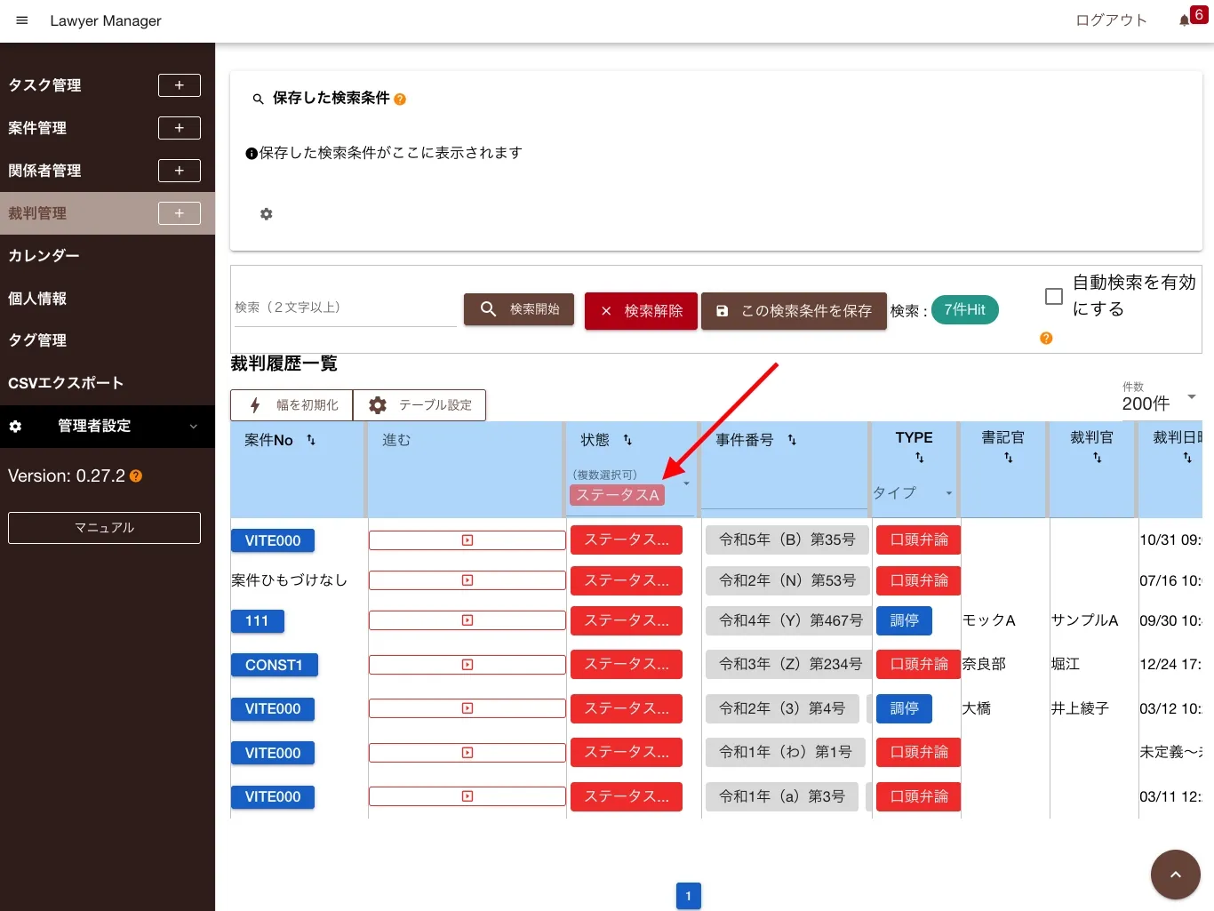Click the advance icon in 第1号 row
The image size is (1214, 911).
coord(467,753)
